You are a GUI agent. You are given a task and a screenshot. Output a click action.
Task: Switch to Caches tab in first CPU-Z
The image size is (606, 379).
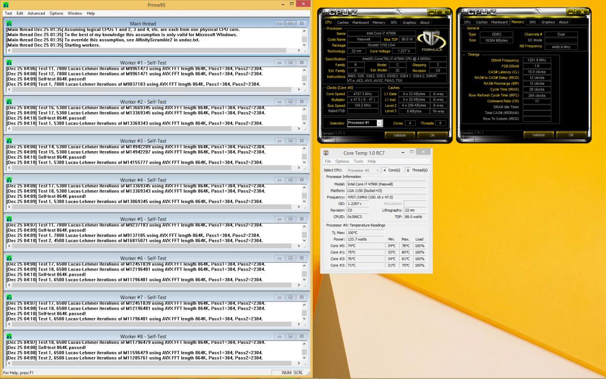pos(342,22)
